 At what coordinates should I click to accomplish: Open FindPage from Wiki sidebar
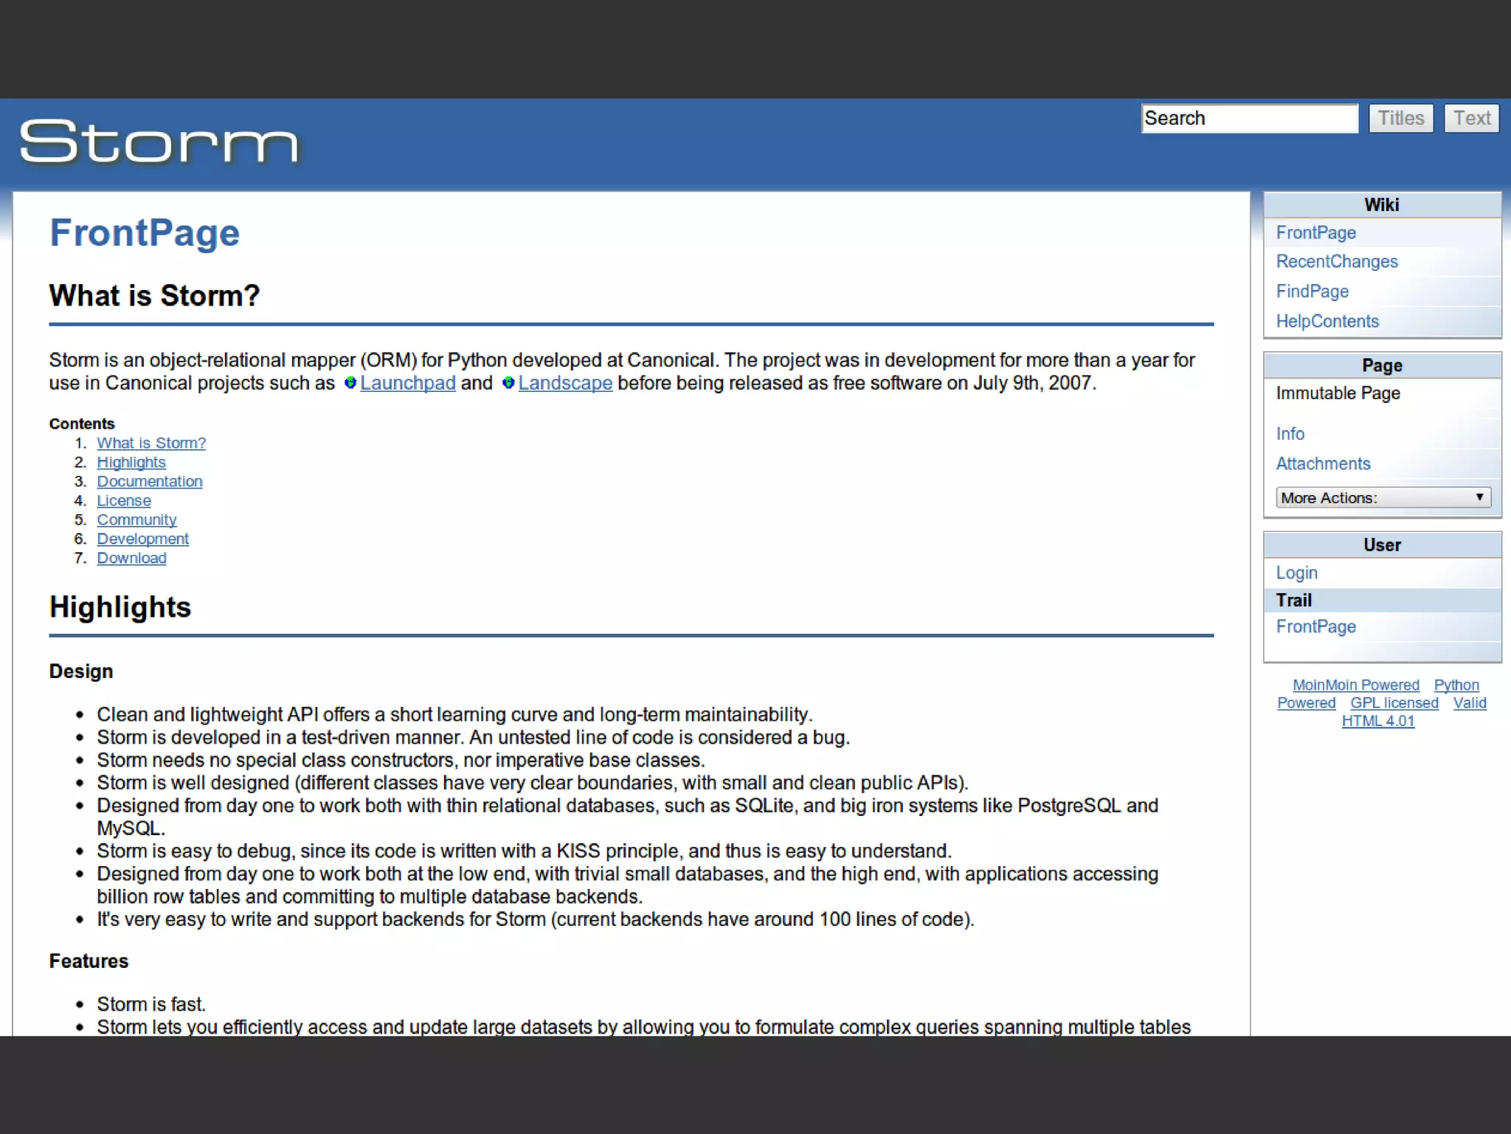pos(1312,291)
